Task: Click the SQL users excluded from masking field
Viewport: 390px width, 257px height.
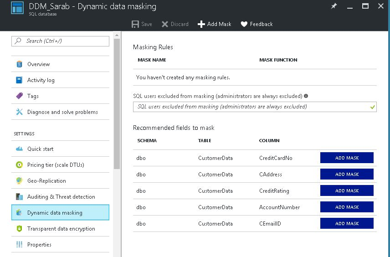Action: (255, 107)
